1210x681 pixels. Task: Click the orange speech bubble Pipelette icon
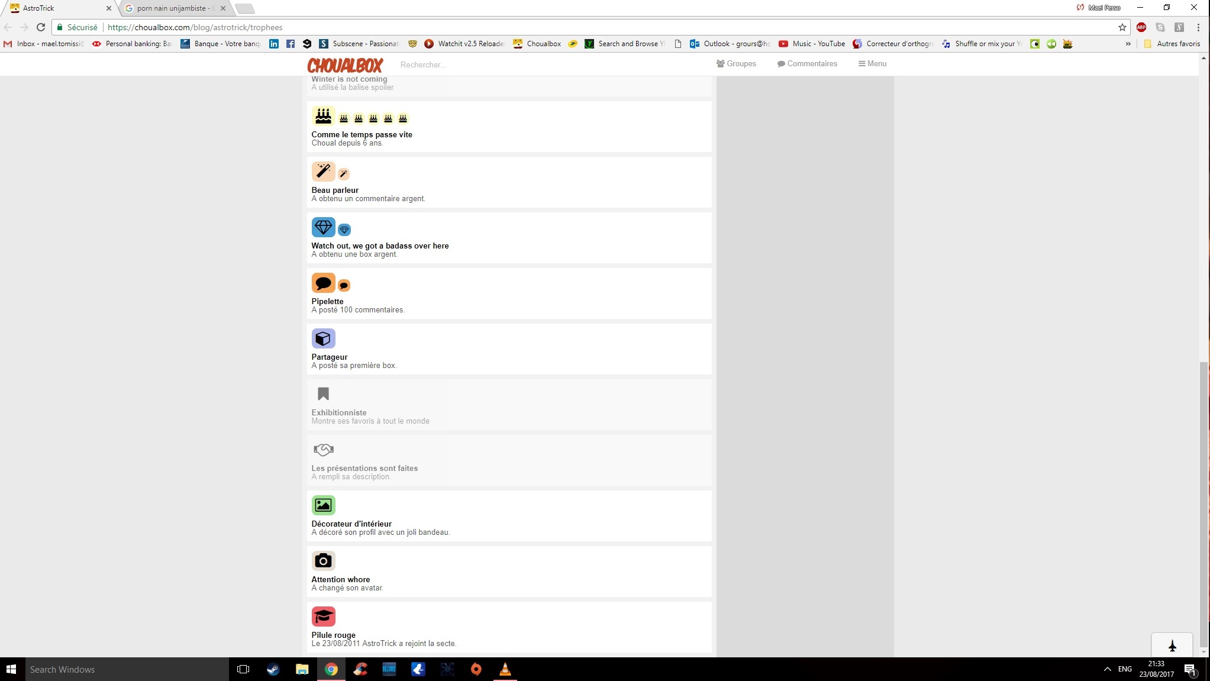click(x=323, y=283)
